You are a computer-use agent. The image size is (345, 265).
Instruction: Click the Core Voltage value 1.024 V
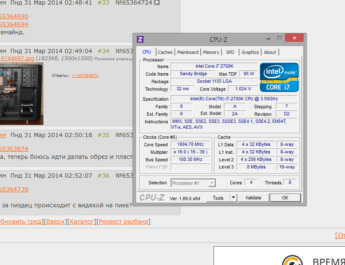(x=243, y=89)
